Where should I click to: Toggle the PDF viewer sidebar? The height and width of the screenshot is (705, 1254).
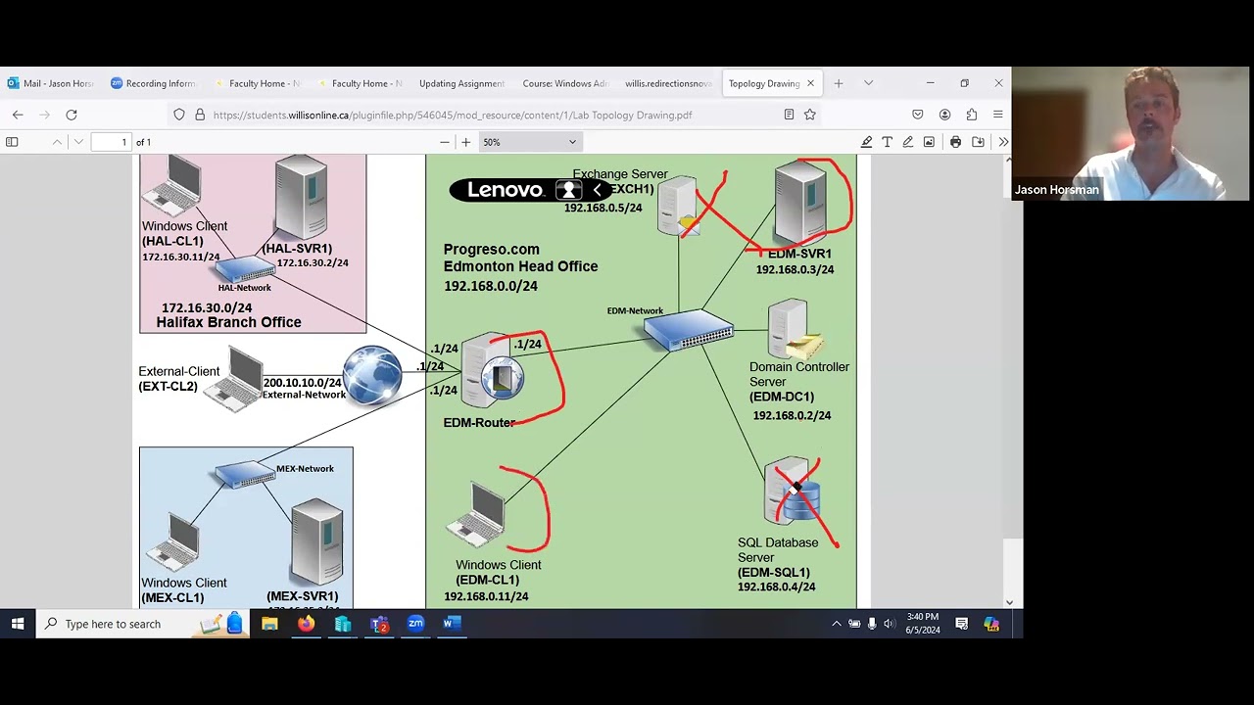click(x=12, y=142)
